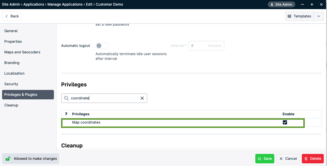Click the user icon in Site Admin badge
The height and width of the screenshot is (166, 327).
272,4
